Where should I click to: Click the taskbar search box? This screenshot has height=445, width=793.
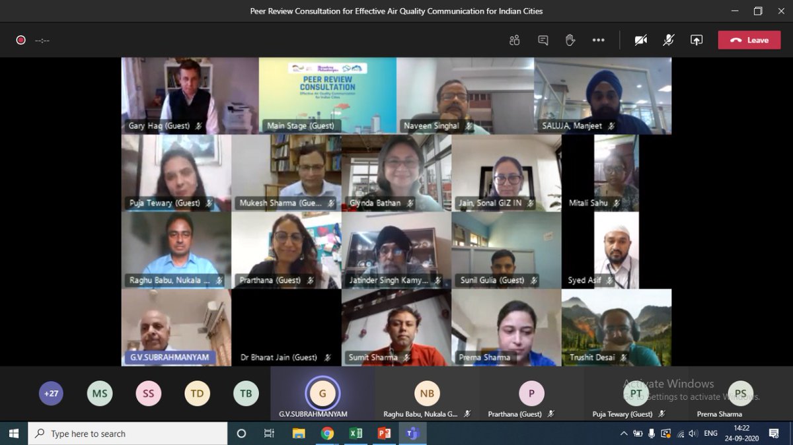[x=127, y=434]
